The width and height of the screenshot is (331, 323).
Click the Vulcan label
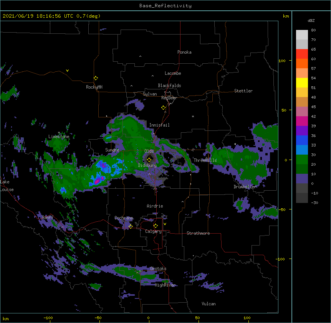[209, 304]
